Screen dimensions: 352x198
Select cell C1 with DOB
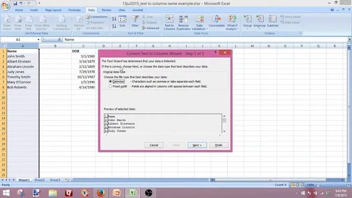(x=83, y=51)
